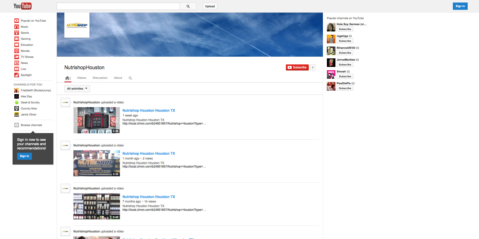Click the Upload button
This screenshot has height=239, width=479.
210,6
